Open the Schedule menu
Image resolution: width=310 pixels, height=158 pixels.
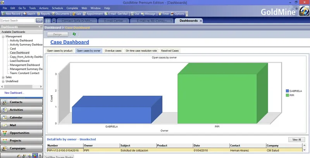point(57,8)
